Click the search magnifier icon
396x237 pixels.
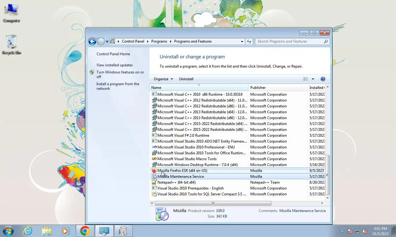click(x=326, y=41)
